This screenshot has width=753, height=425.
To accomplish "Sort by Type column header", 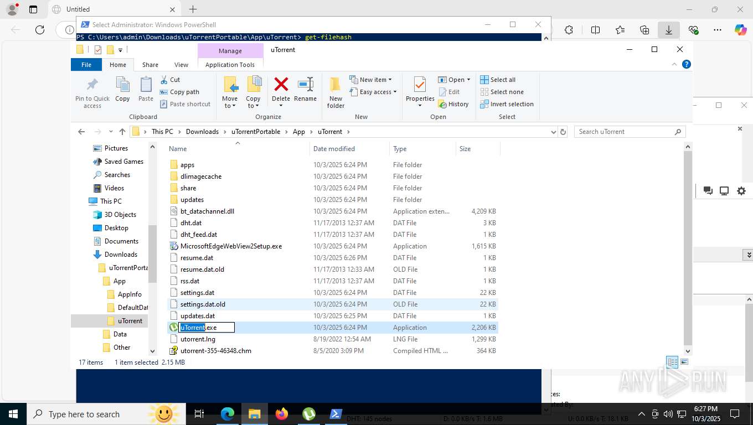I will click(x=422, y=148).
